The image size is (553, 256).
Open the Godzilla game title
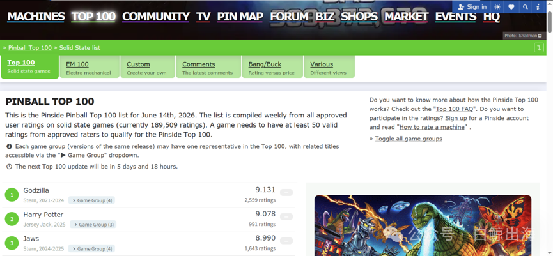tap(36, 190)
